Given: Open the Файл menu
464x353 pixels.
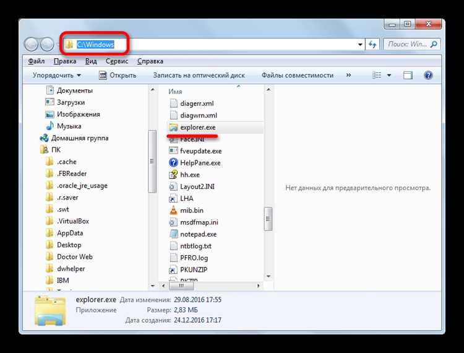Looking at the screenshot, I should (37, 61).
